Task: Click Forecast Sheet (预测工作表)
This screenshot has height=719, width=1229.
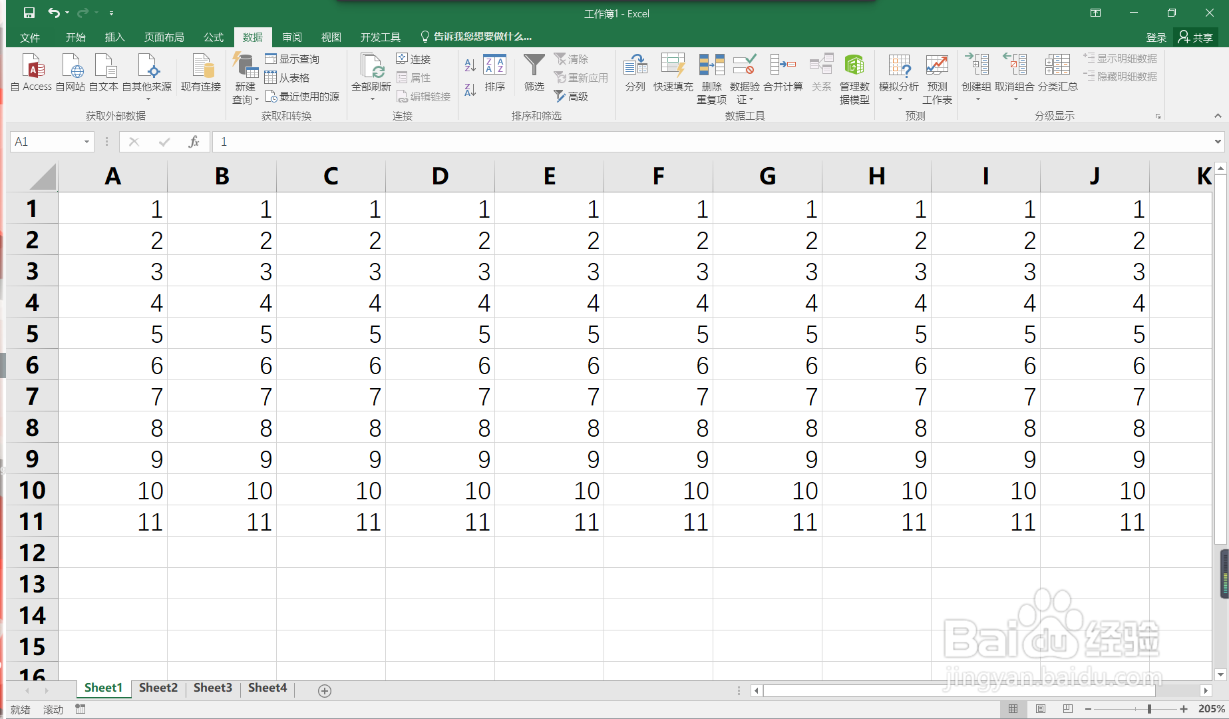Action: 937,79
